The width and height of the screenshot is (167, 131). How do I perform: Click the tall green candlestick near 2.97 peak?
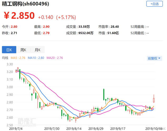pyautogui.click(x=104, y=95)
